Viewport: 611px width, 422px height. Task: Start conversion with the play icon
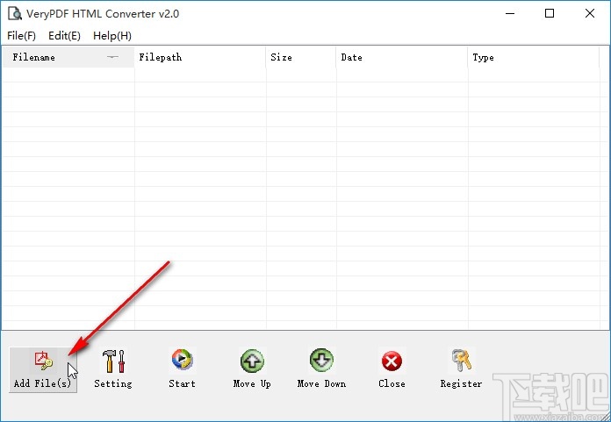[182, 369]
